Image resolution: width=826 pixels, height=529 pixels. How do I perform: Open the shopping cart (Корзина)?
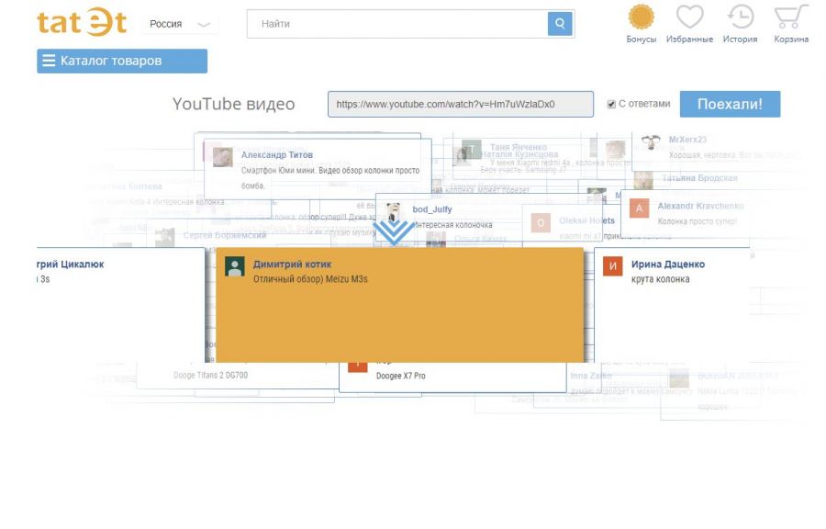pos(790,18)
